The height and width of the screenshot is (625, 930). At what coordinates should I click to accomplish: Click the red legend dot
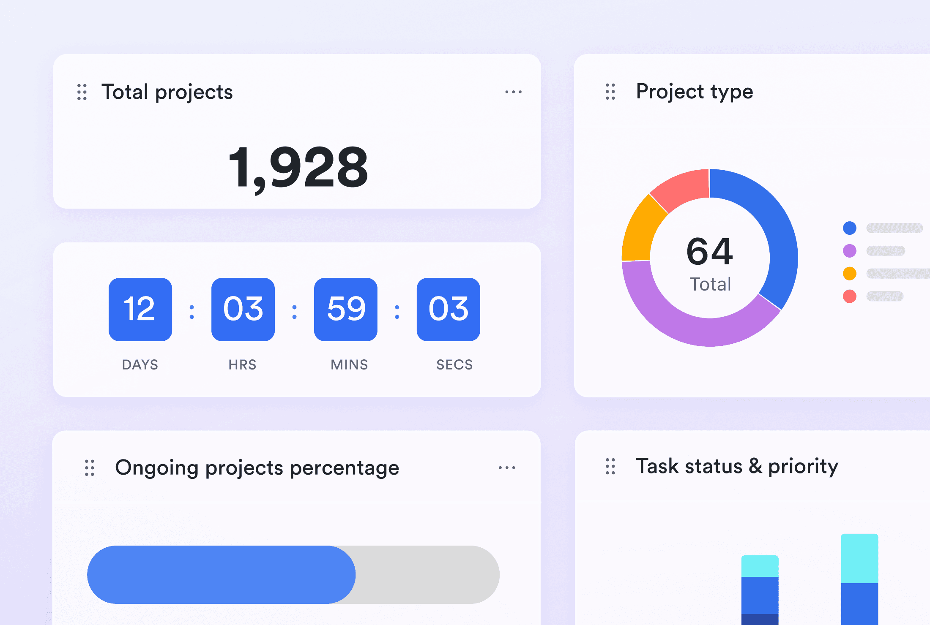pyautogui.click(x=849, y=296)
